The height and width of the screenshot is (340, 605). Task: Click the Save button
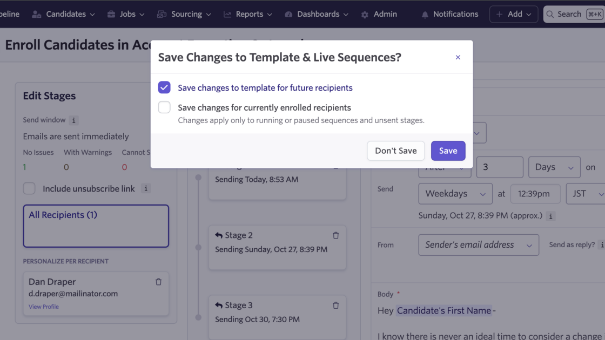pyautogui.click(x=448, y=151)
